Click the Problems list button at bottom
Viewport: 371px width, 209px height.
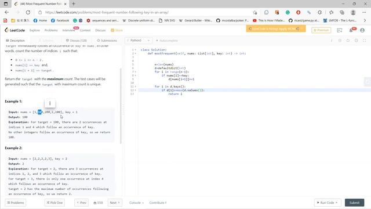16,203
